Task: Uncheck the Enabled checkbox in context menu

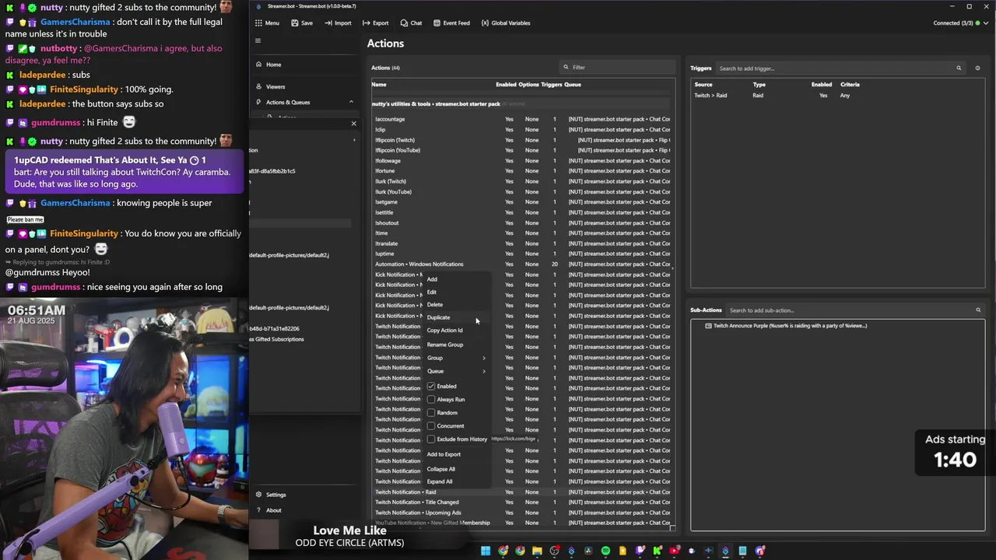Action: 431,387
